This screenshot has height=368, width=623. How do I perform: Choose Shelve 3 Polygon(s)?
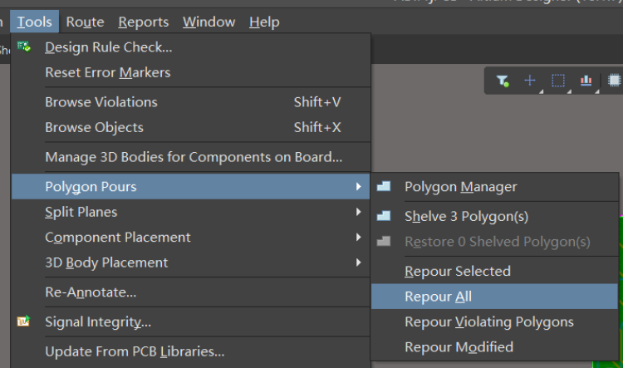click(495, 216)
